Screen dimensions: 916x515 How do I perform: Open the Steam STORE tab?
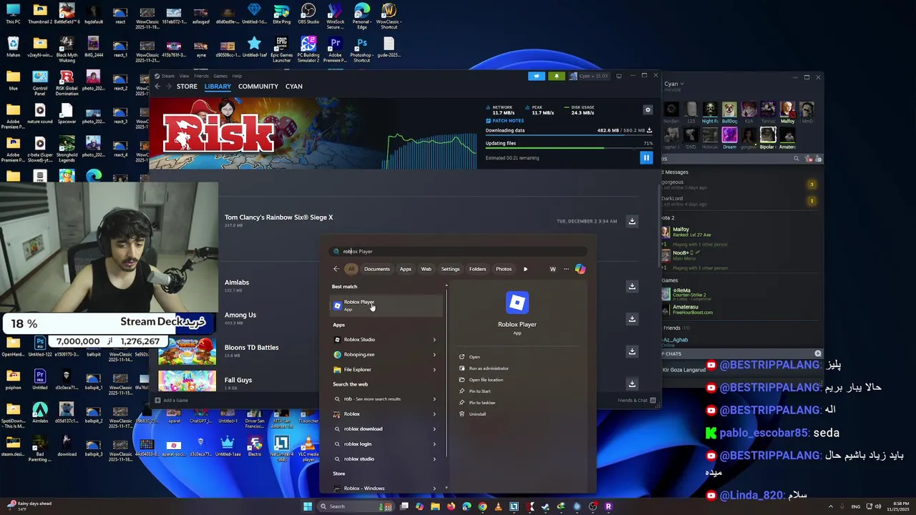click(x=187, y=87)
